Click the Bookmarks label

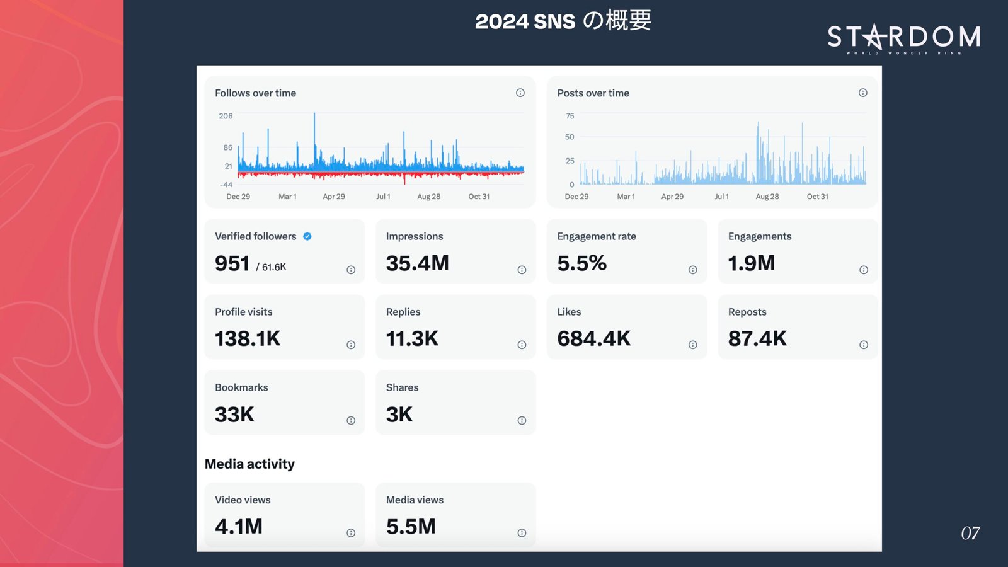click(241, 387)
